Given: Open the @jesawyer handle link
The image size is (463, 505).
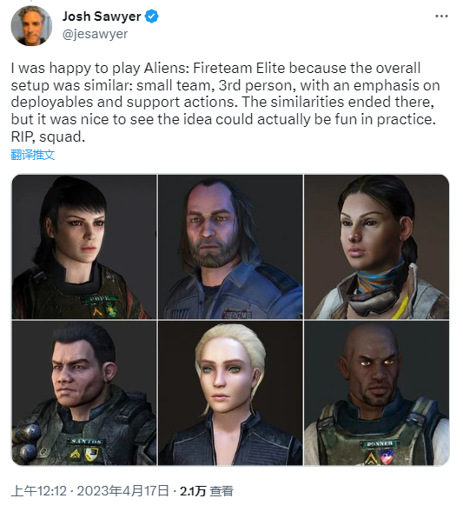Looking at the screenshot, I should pos(95,34).
